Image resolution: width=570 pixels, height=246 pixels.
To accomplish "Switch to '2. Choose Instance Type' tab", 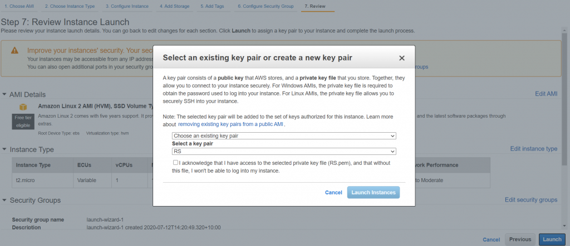I will [x=70, y=6].
